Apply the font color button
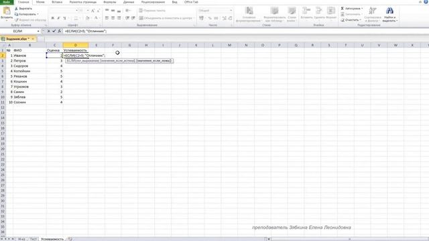 pyautogui.click(x=96, y=18)
